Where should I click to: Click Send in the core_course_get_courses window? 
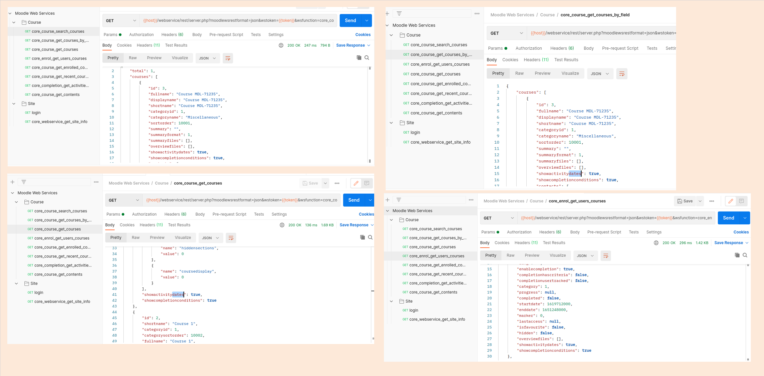click(354, 200)
